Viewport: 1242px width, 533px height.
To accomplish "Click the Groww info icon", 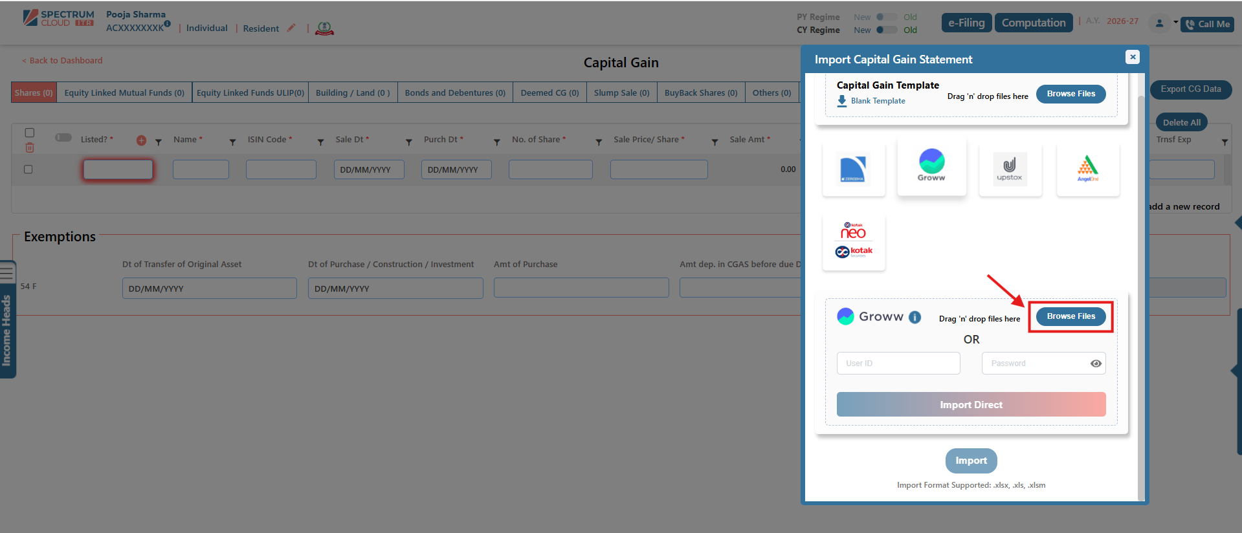I will coord(915,317).
